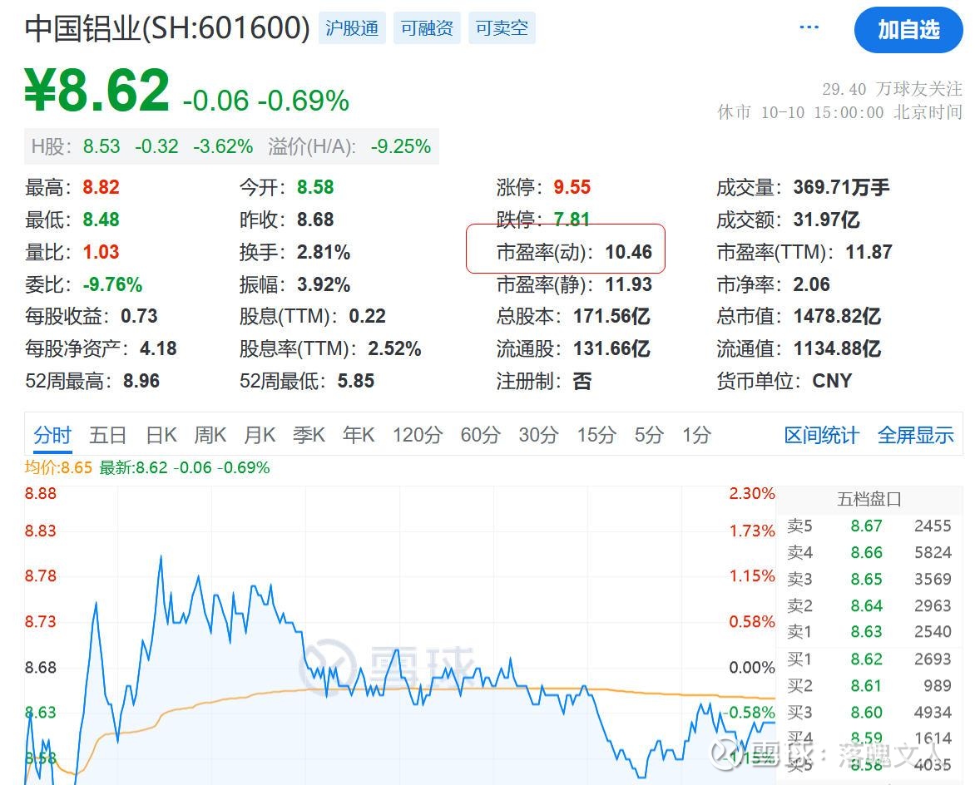Viewport: 975px width, 785px height.
Task: Click the 委比 value -9.76%
Action: [x=112, y=284]
